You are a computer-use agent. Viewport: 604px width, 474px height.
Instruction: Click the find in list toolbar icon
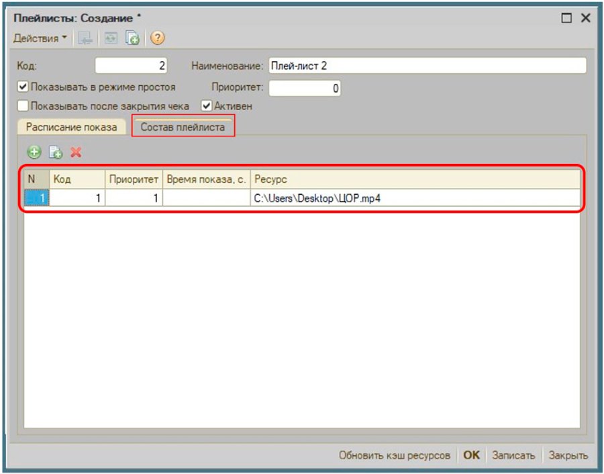[x=85, y=38]
